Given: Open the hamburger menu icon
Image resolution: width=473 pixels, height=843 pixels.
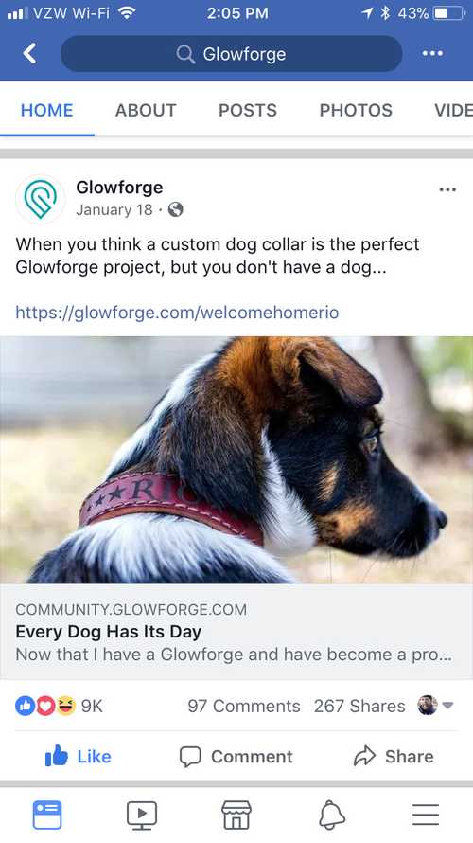Looking at the screenshot, I should point(426,815).
